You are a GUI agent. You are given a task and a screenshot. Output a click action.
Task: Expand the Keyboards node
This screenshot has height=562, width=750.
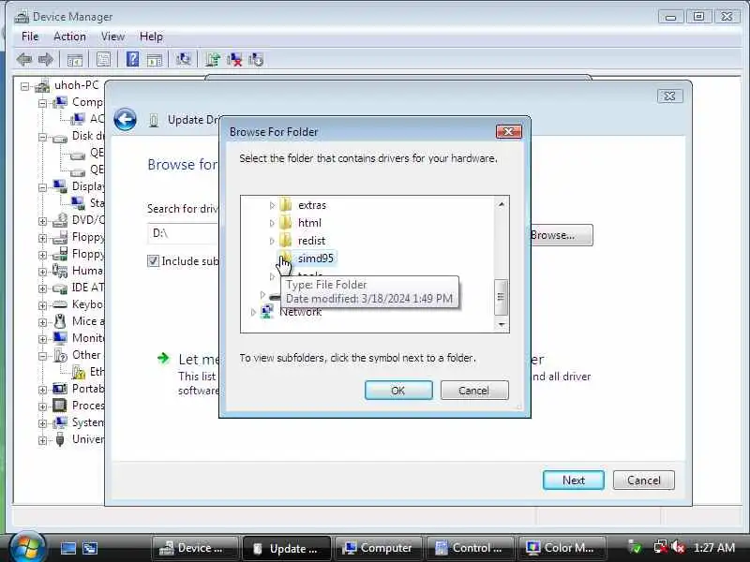click(42, 305)
